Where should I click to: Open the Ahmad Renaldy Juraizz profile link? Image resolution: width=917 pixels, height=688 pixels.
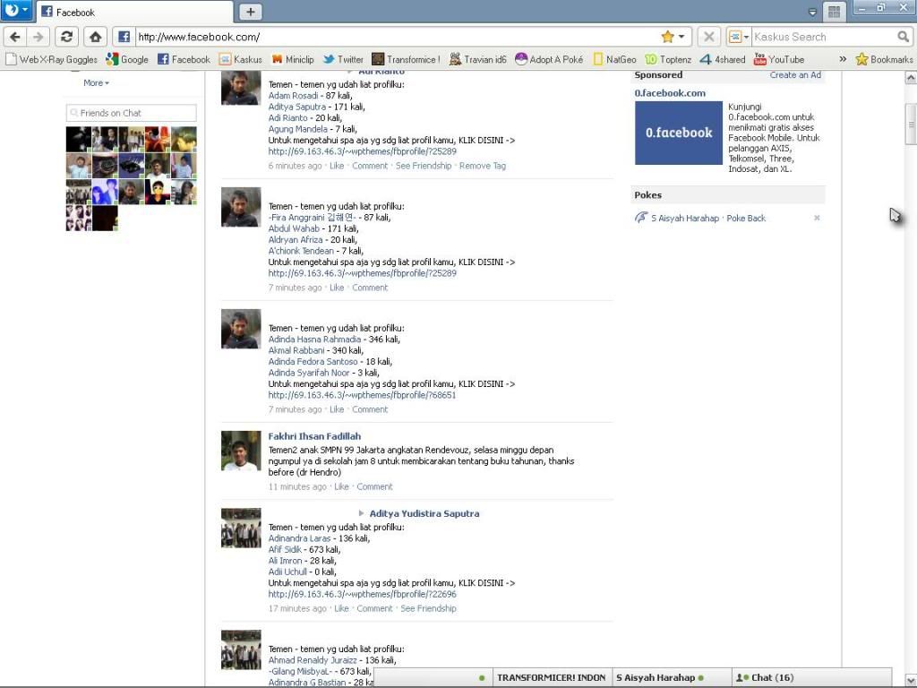(x=313, y=660)
